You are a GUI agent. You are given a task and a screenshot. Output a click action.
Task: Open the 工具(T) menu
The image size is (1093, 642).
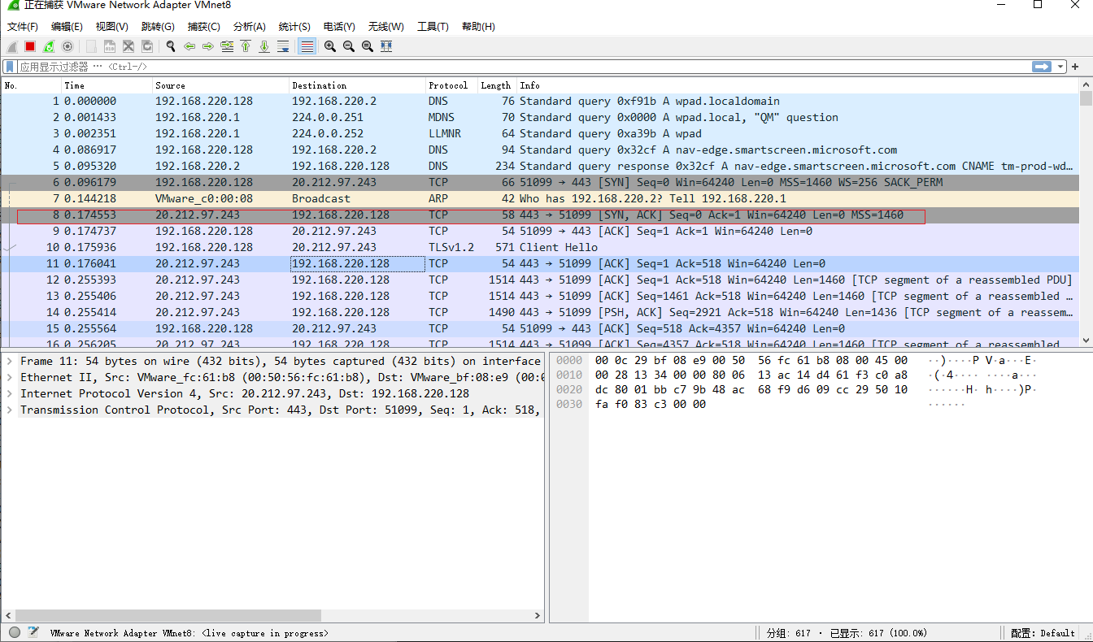tap(433, 27)
